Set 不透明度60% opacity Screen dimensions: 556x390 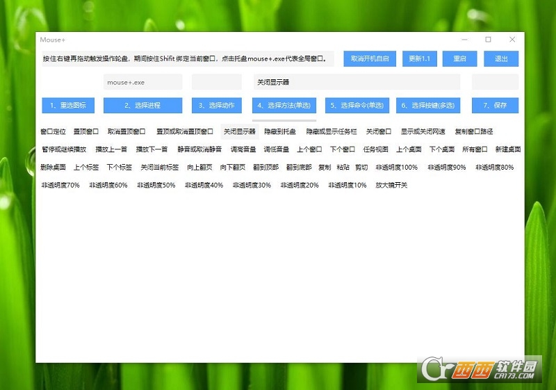[108, 185]
